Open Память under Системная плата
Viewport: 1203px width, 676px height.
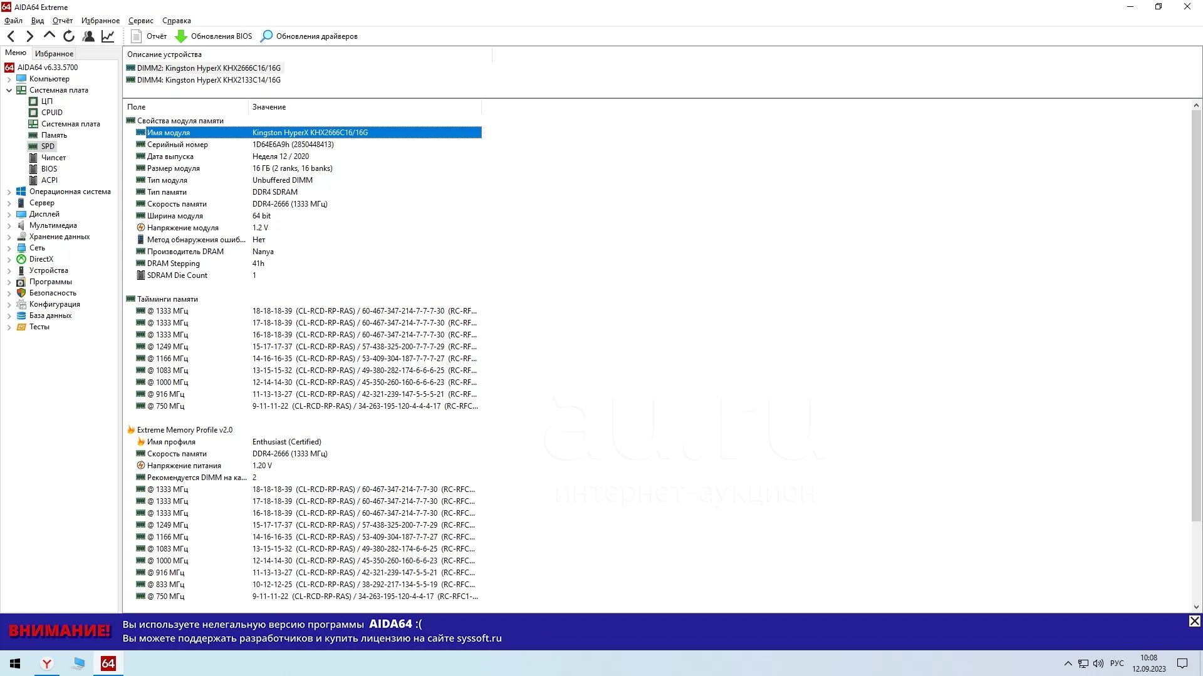click(x=54, y=135)
